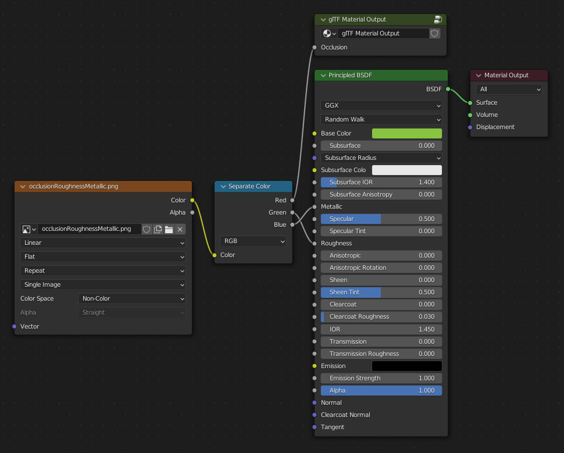The image size is (564, 453).
Task: Open the Repeat extension dropdown
Action: point(103,270)
